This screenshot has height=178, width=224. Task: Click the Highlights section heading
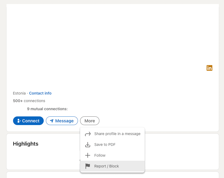26,144
